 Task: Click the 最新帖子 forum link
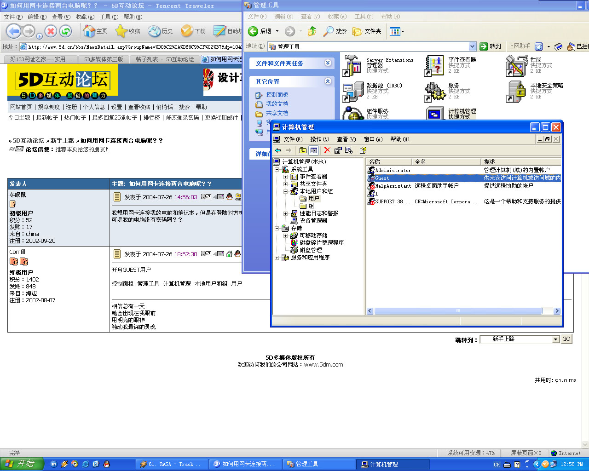47,118
